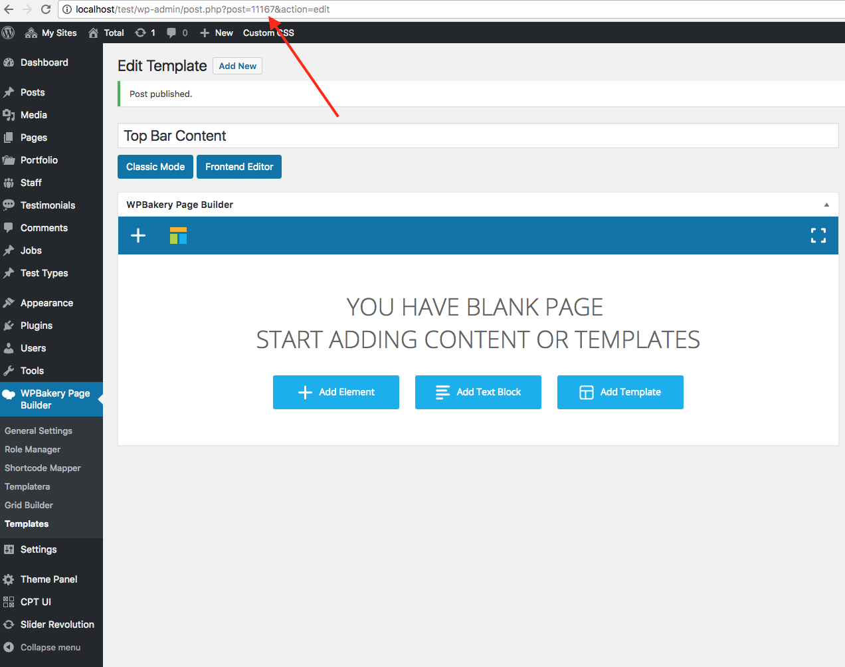
Task: Open Pages in the sidebar
Action: tap(51, 138)
